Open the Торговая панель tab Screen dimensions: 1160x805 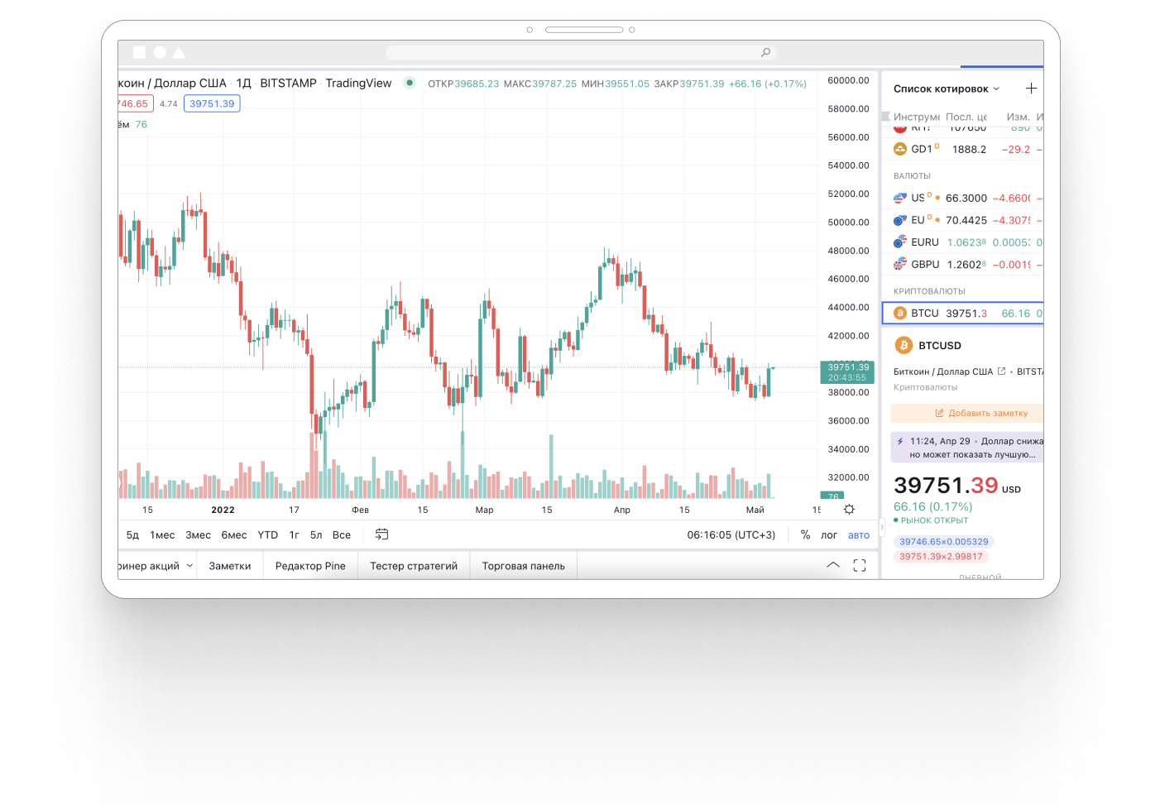coord(524,566)
